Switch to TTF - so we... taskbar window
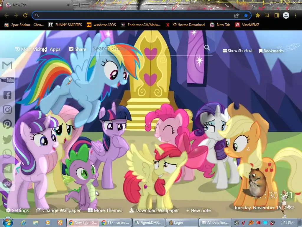The image size is (302, 227). coord(116,223)
